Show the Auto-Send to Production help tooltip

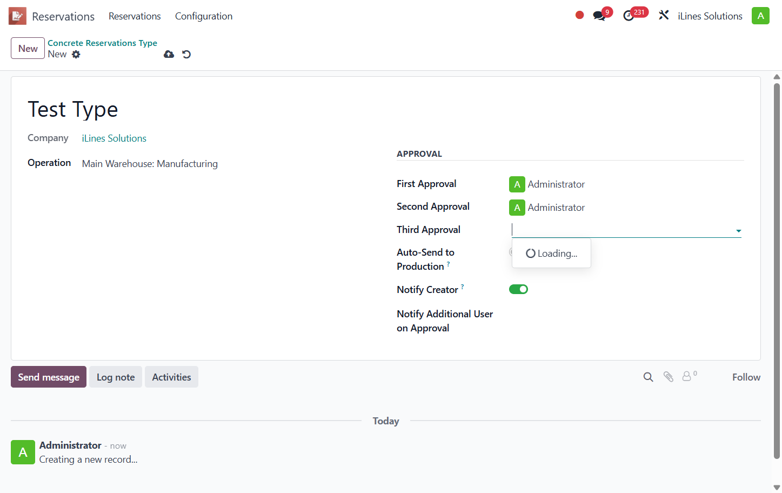click(x=448, y=264)
